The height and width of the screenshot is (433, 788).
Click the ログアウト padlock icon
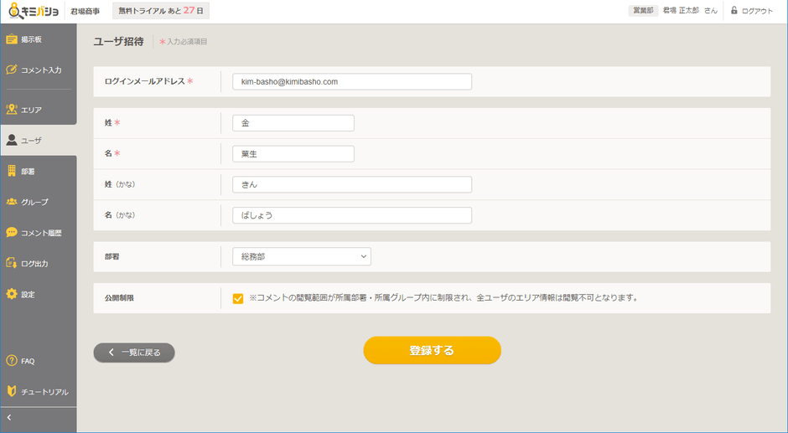coord(734,11)
